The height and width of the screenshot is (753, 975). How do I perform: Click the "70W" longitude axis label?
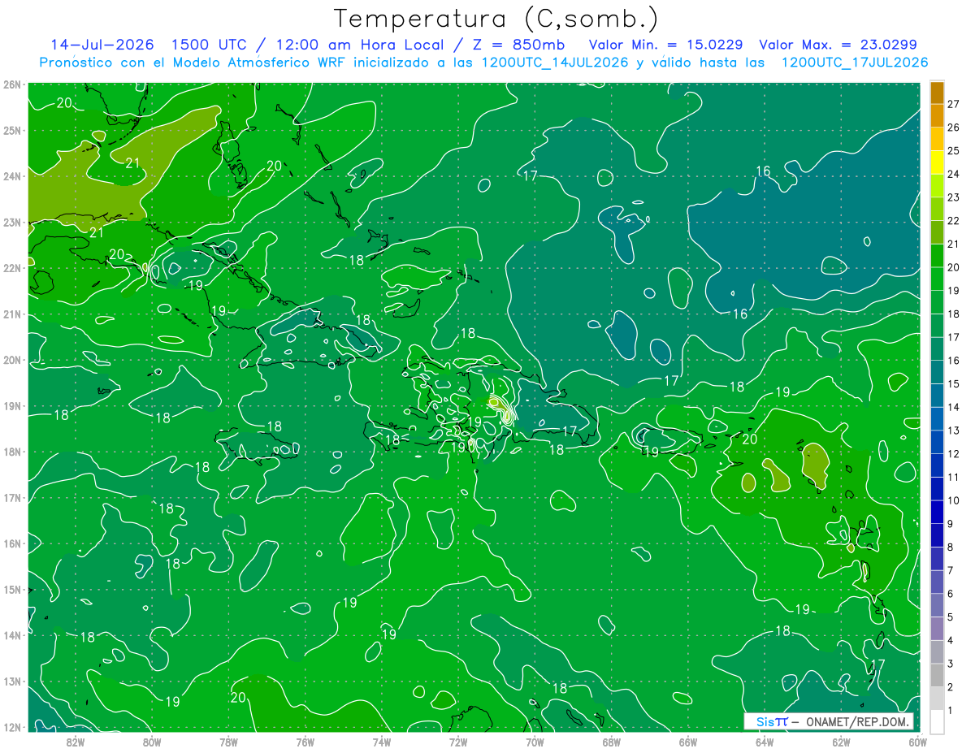[x=535, y=741]
